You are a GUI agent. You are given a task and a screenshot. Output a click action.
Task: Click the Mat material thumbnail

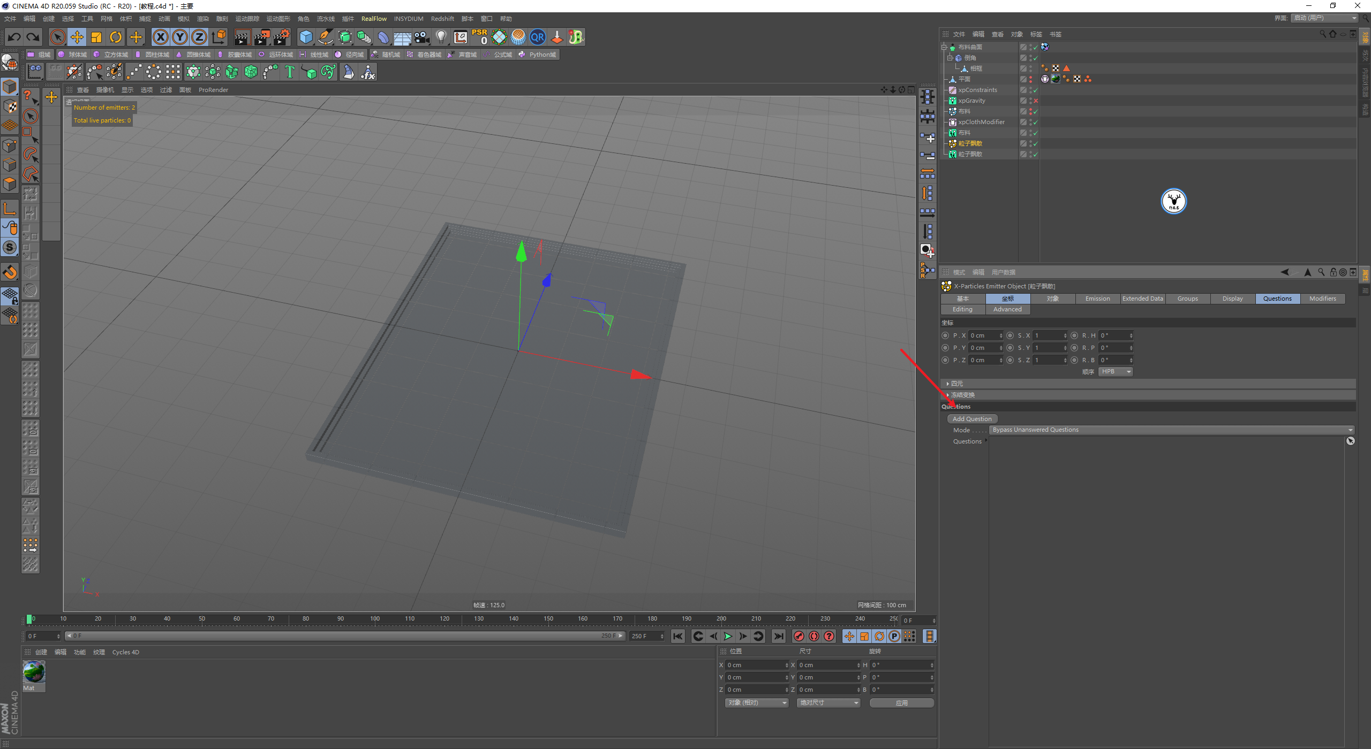[34, 672]
